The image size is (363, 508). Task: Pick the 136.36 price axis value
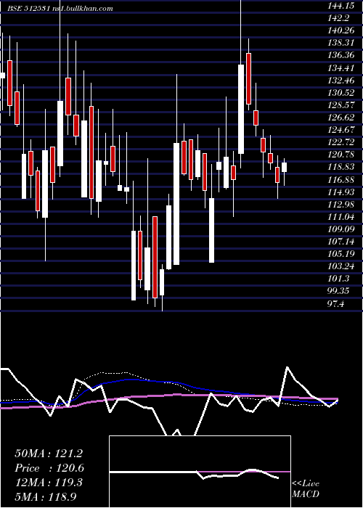(x=340, y=55)
